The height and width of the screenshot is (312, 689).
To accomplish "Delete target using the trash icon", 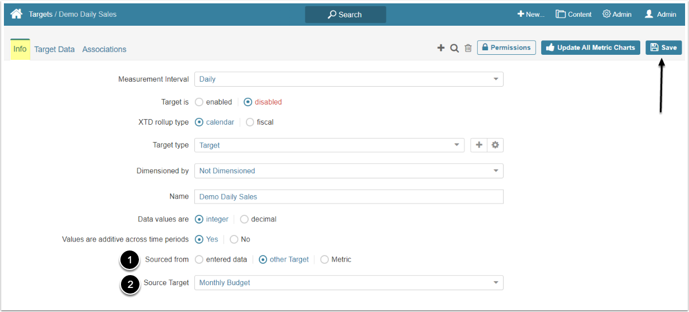I will tap(468, 48).
